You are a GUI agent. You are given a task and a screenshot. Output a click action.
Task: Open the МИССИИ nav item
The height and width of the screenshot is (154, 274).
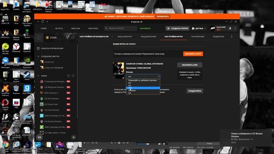click(75, 29)
